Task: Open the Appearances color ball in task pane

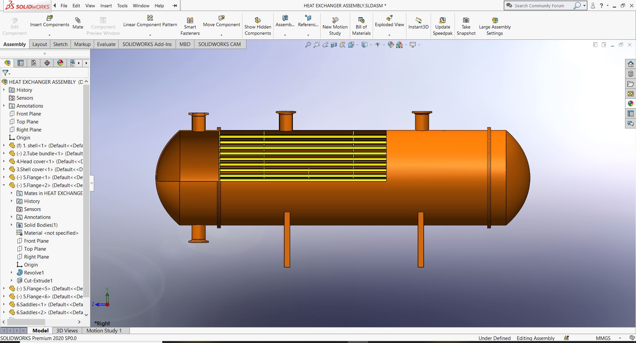Action: (x=630, y=104)
